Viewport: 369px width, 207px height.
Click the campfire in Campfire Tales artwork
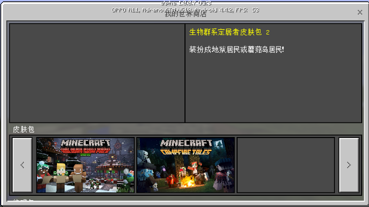click(186, 183)
